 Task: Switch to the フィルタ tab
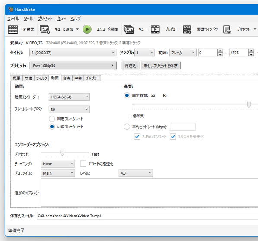coord(41,78)
